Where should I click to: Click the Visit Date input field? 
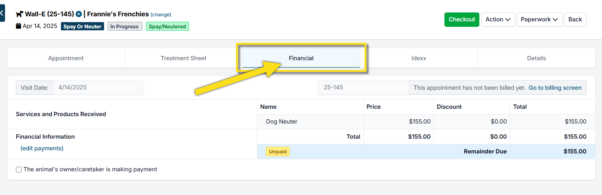[x=98, y=88]
